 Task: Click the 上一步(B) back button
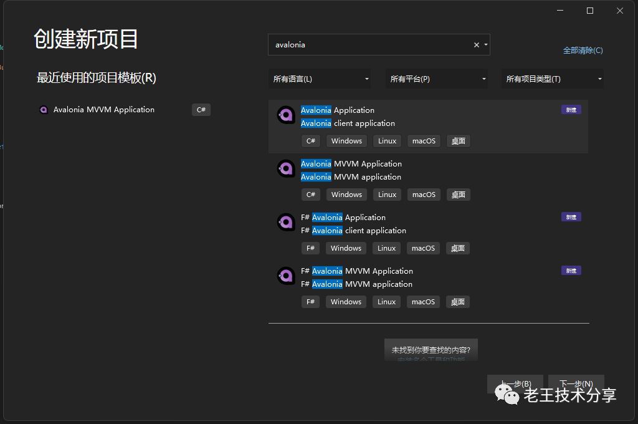tap(515, 384)
